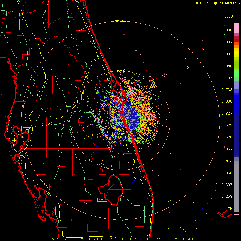Select the 1.000 scale value

point(227,30)
